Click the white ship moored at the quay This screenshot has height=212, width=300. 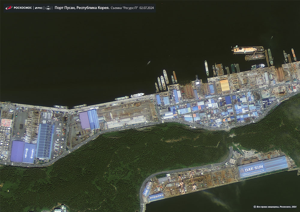pyautogui.click(x=137, y=95)
